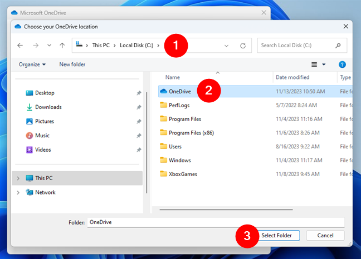Expand the This PC tree node

pos(18,178)
